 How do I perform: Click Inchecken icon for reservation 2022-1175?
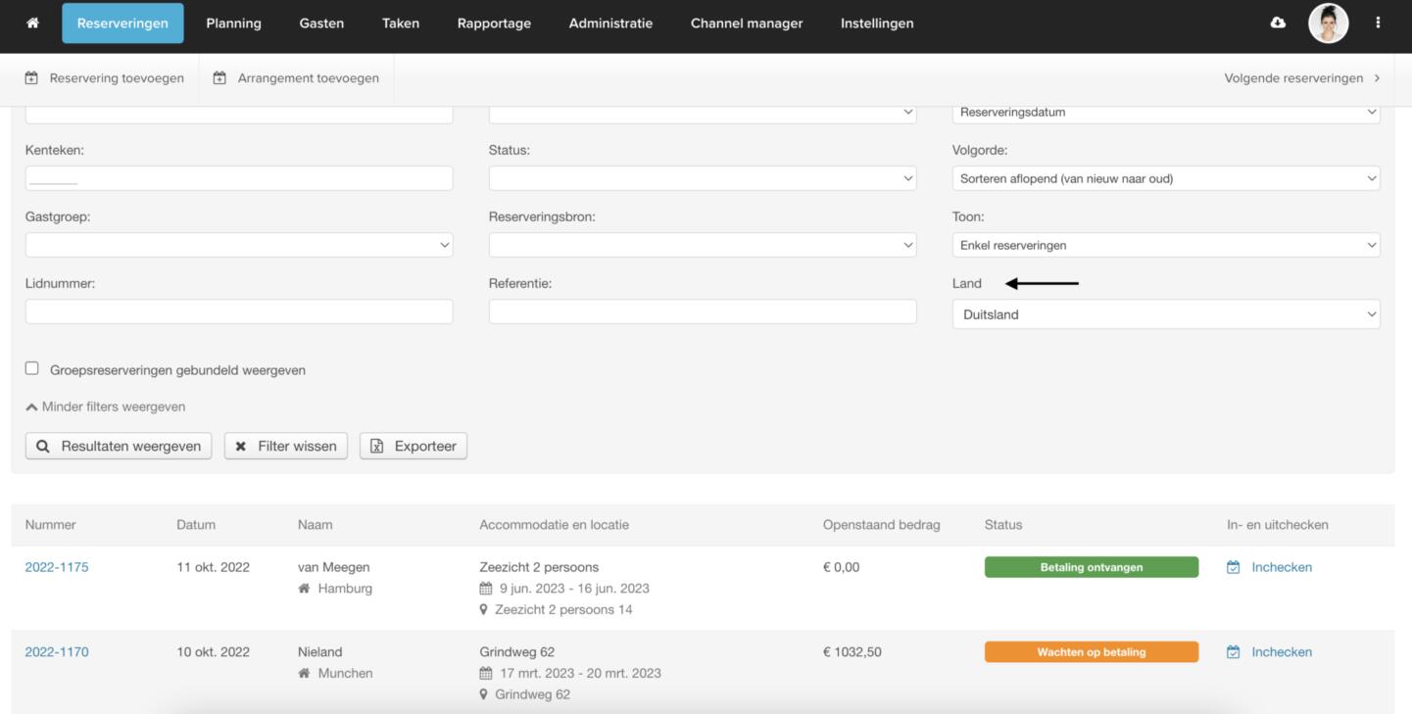pos(1234,567)
